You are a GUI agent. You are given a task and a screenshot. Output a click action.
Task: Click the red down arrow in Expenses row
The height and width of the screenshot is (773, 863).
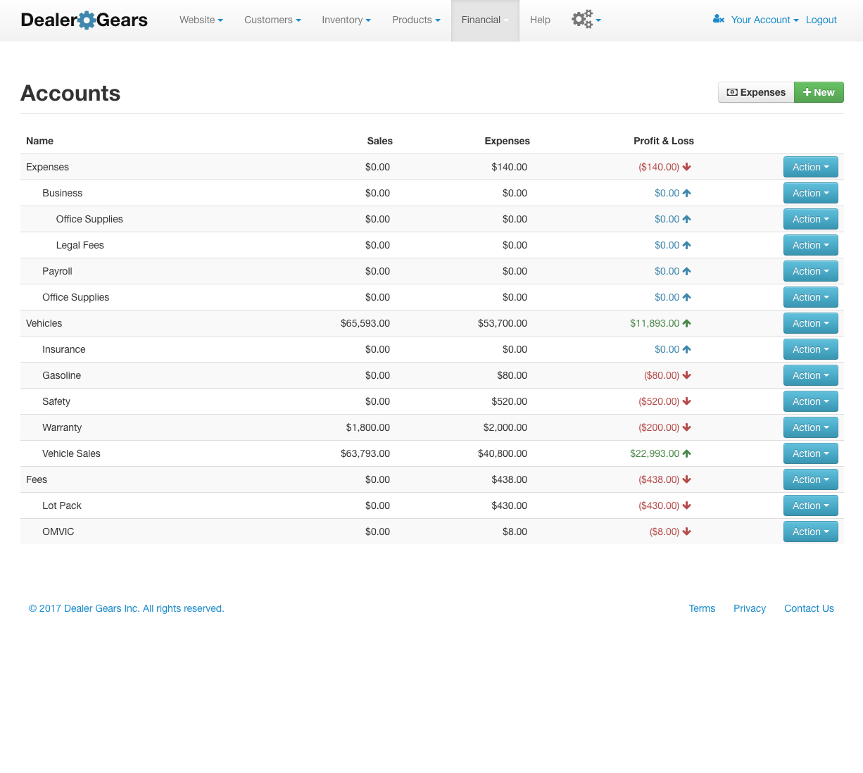tap(686, 167)
